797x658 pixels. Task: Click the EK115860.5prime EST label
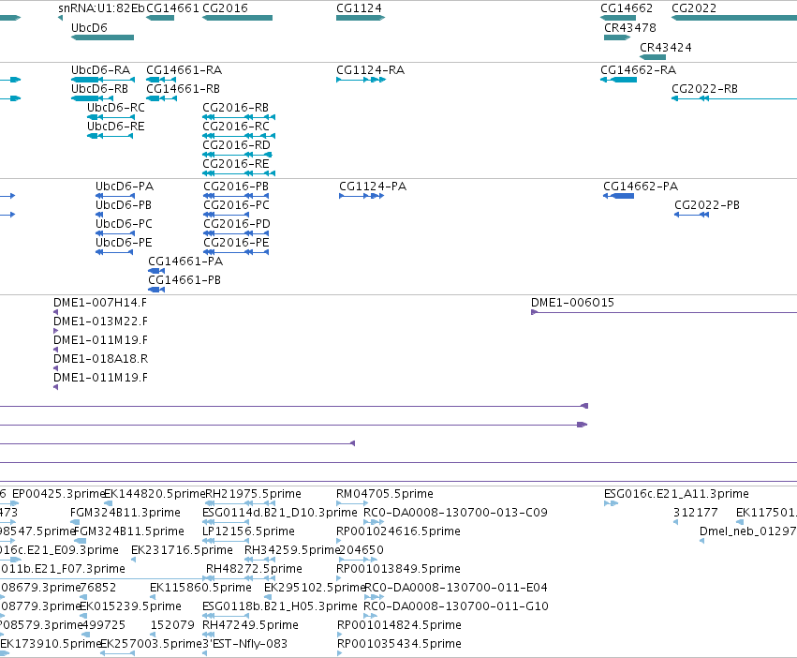[200, 588]
